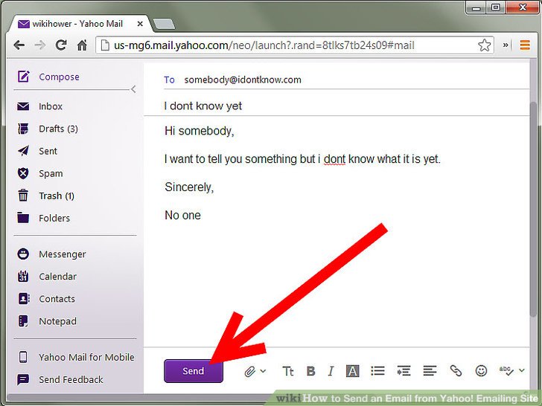Open a new browser tab
The width and height of the screenshot is (542, 406).
pyautogui.click(x=164, y=24)
